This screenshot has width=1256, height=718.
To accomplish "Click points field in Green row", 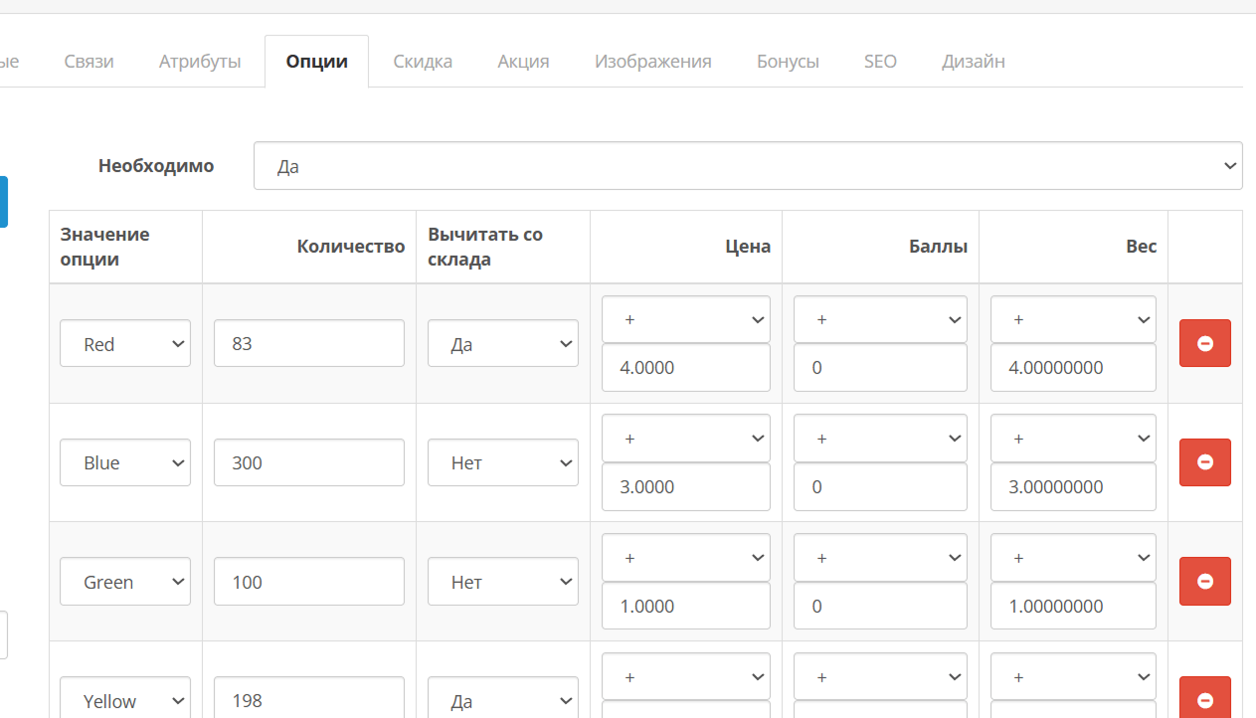I will click(x=880, y=606).
